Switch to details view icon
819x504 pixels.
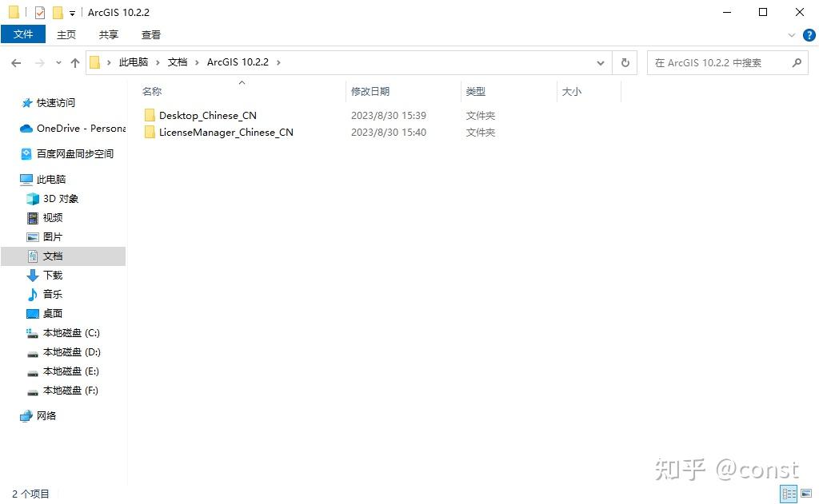tap(789, 494)
